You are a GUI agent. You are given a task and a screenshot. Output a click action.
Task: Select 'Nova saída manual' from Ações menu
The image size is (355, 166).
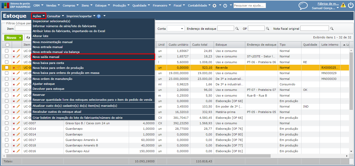[x=46, y=57]
